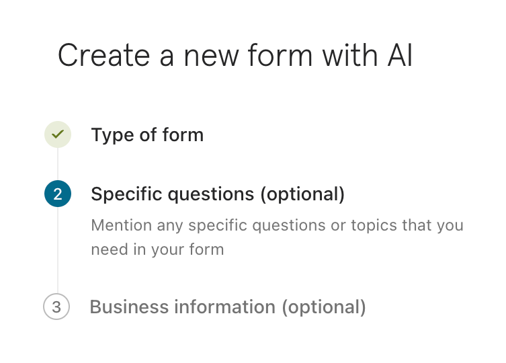Reopen the completed Type of form step
The height and width of the screenshot is (363, 506).
point(147,134)
